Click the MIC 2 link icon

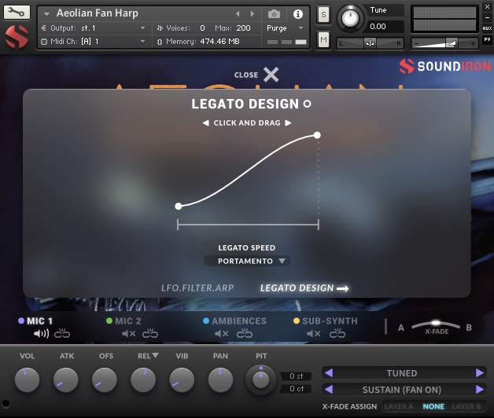pos(150,333)
